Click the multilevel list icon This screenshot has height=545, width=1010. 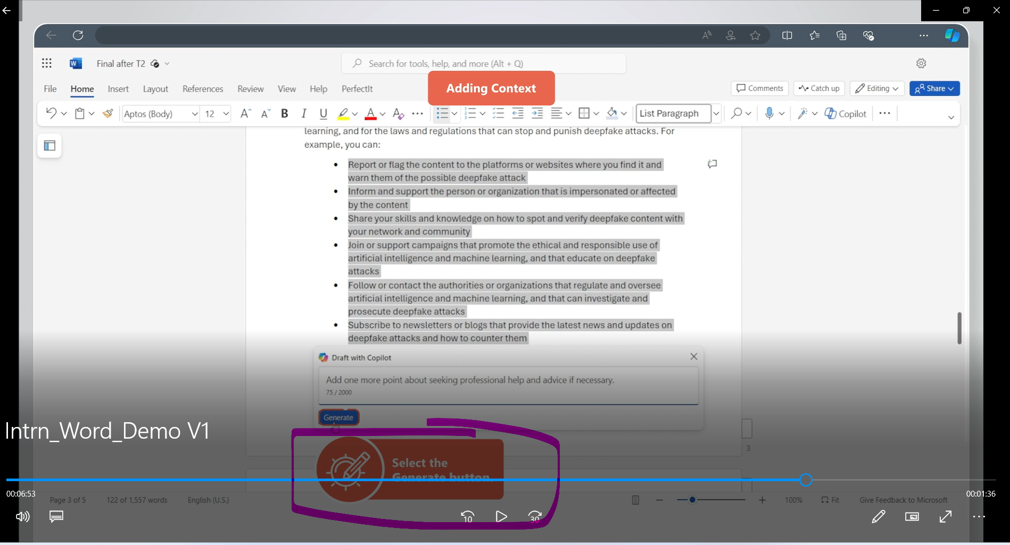click(498, 113)
